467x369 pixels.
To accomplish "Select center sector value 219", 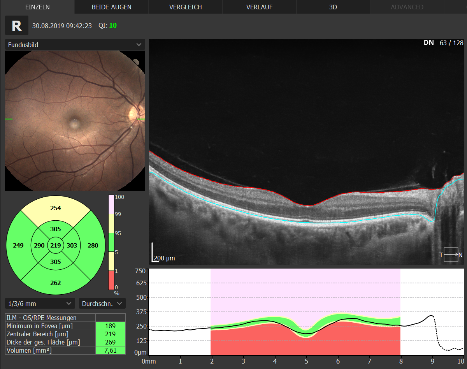I will 56,246.
